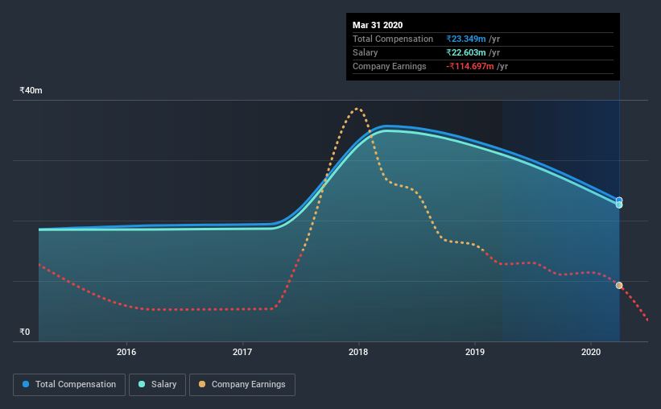This screenshot has width=661, height=409.
Task: Click the 2017 x-axis label
Action: pos(242,352)
